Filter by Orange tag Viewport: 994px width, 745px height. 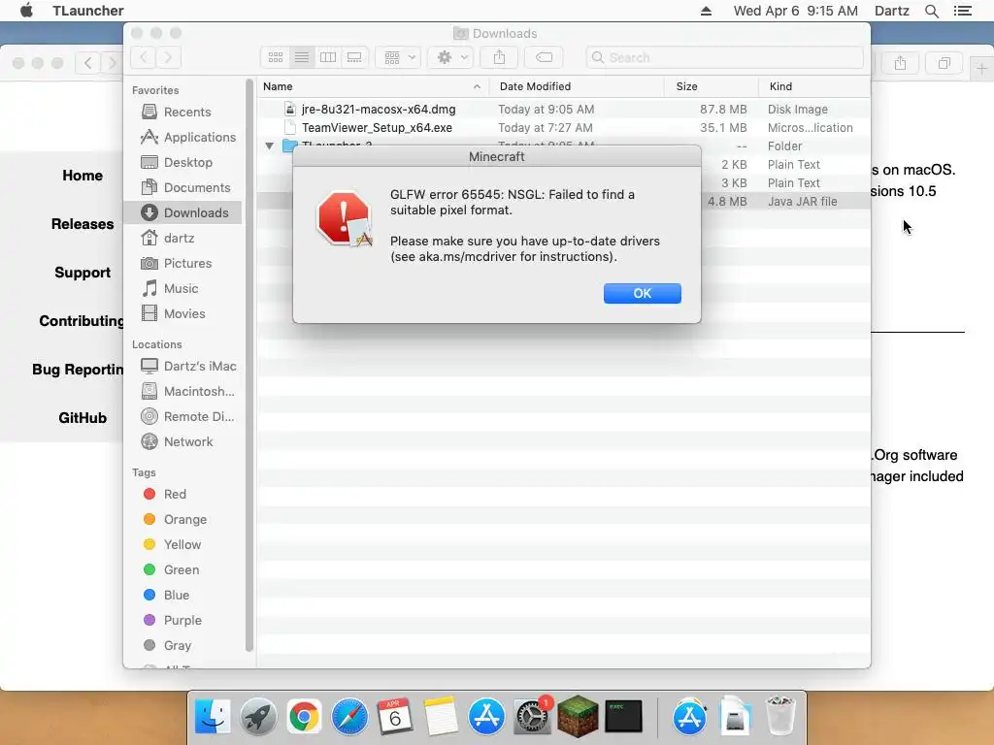tap(175, 520)
